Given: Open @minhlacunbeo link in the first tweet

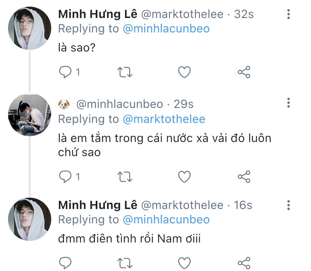Looking at the screenshot, I should click(x=166, y=29).
